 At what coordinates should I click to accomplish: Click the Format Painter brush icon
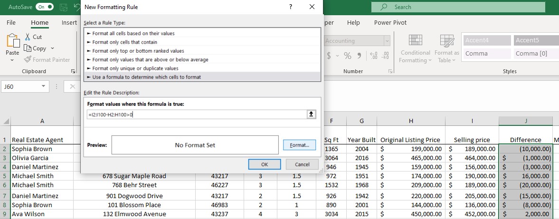coord(27,60)
